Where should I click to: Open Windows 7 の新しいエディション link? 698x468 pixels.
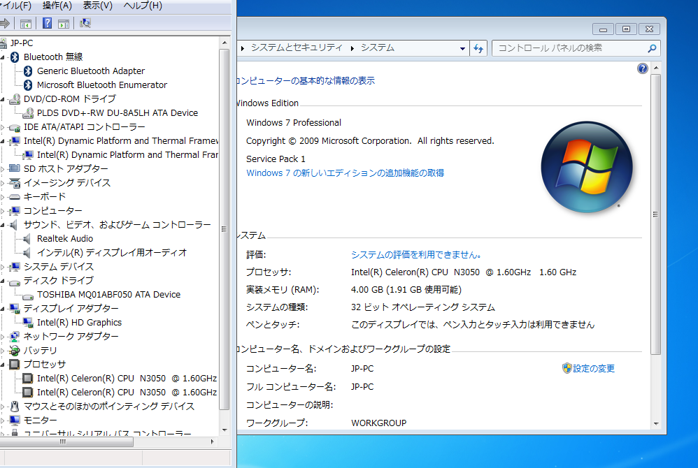(345, 173)
